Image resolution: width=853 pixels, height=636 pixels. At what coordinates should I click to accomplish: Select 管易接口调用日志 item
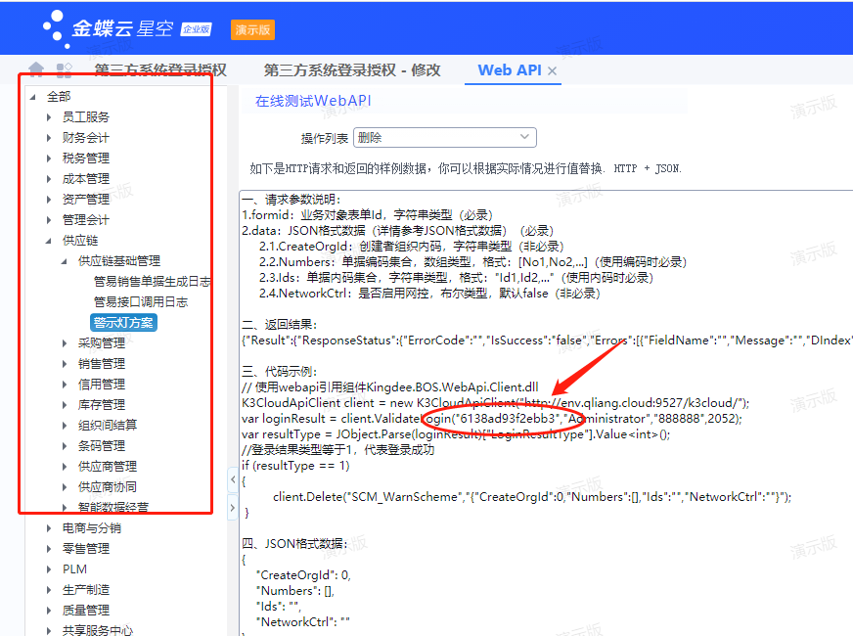[x=140, y=302]
